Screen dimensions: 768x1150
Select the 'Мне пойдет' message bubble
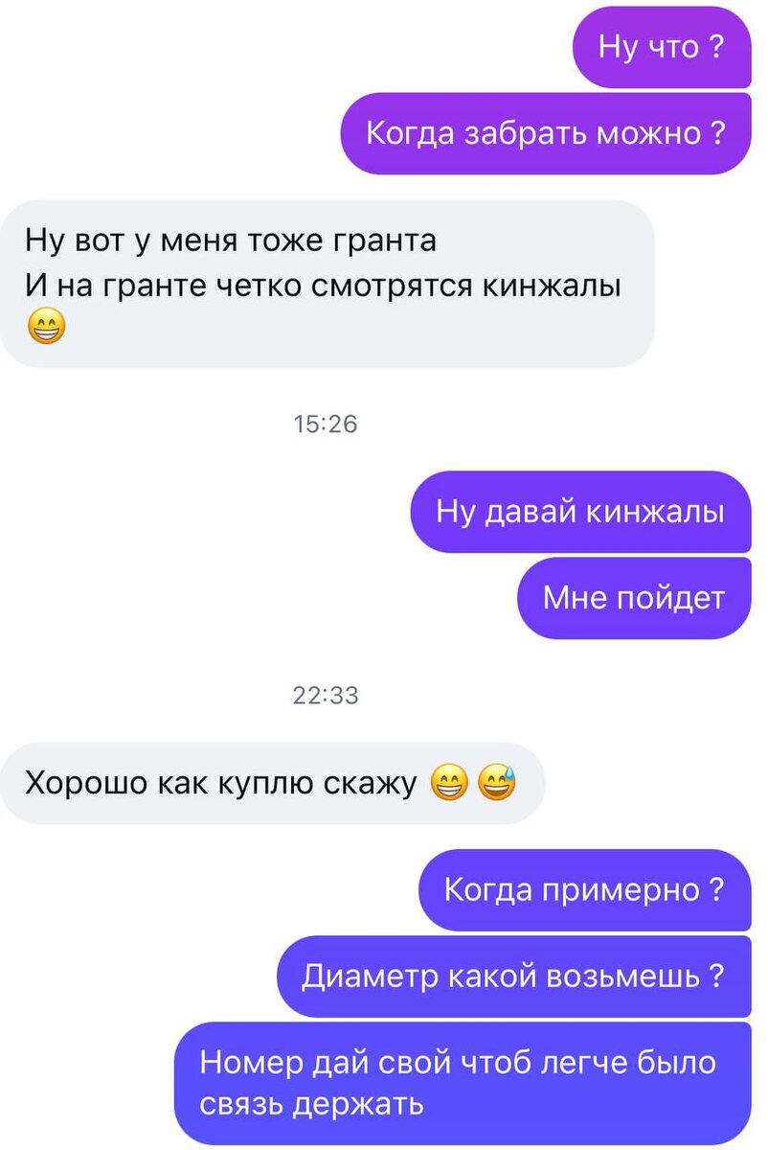(x=634, y=598)
